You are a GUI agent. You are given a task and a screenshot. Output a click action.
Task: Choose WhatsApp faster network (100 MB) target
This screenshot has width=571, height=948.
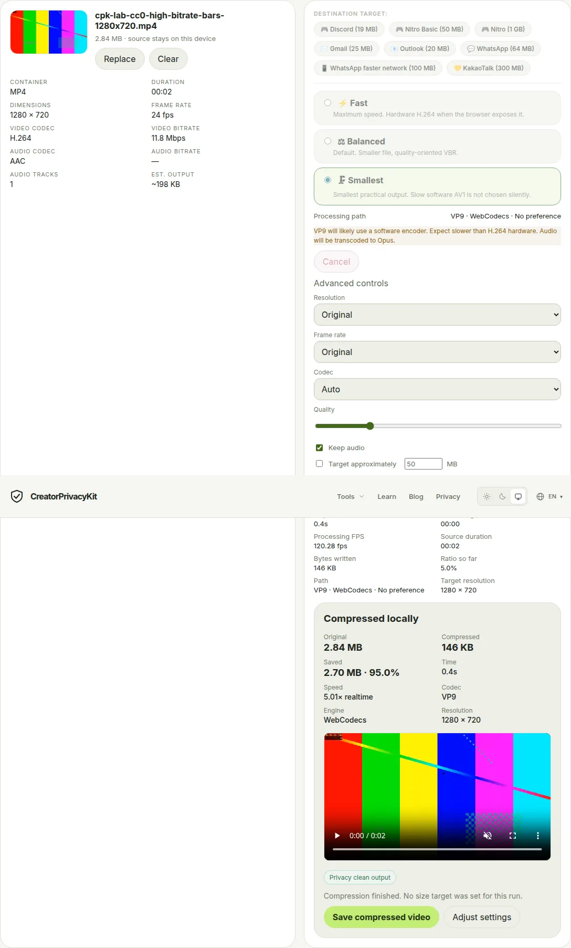coord(378,68)
